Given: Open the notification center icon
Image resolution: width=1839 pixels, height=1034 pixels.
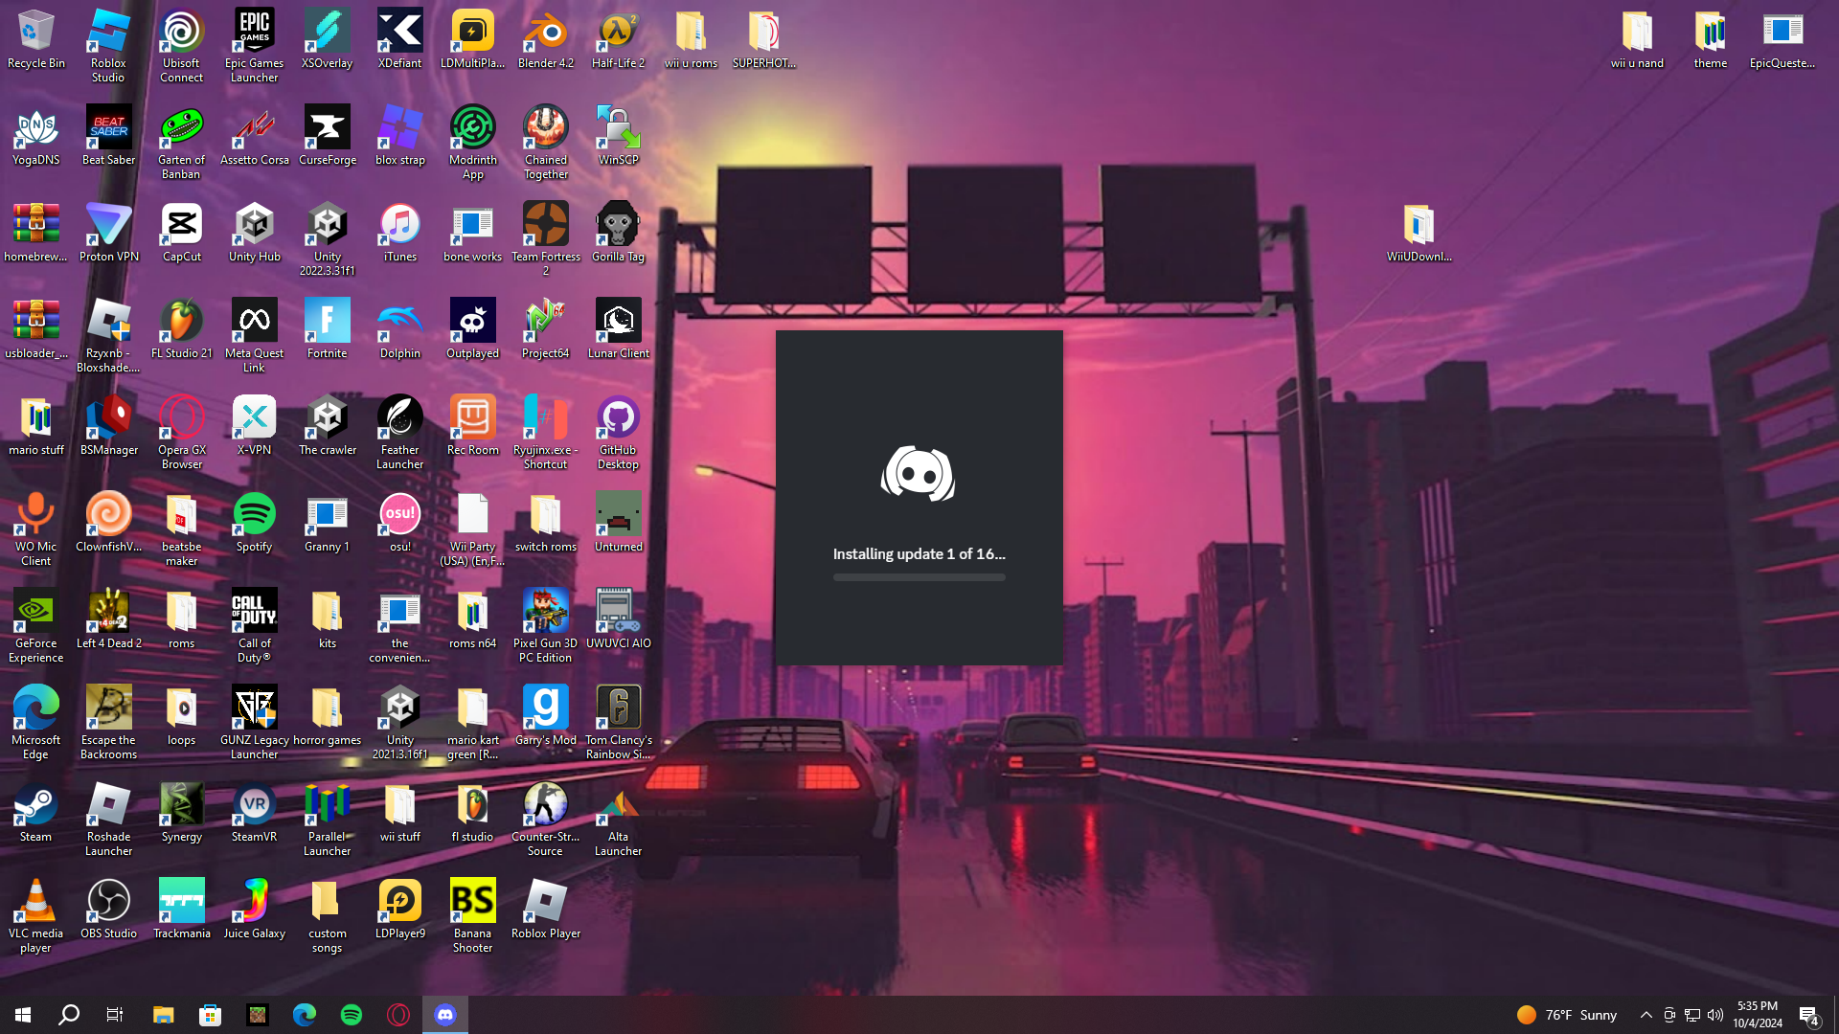Looking at the screenshot, I should point(1808,1015).
